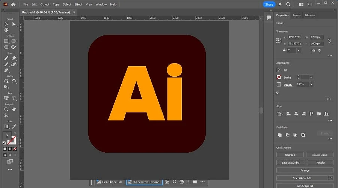Click Vertical Align Top icon
This screenshot has width=338, height=188.
311,114
